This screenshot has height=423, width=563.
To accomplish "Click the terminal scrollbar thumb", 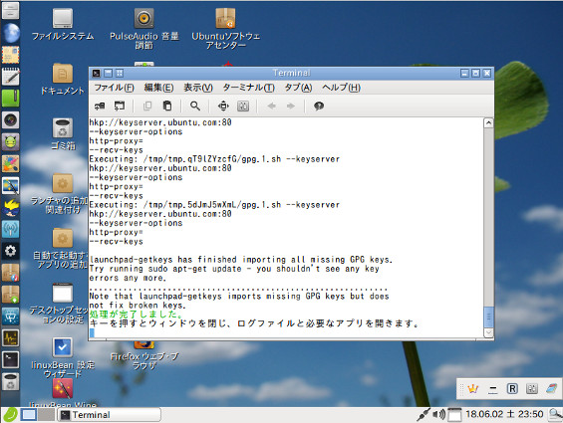I will (488, 317).
